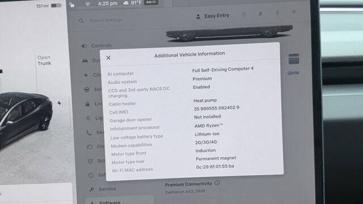The width and height of the screenshot is (363, 204).
Task: Tap the Lights bulb icon in sidebar
Action: [x=88, y=118]
